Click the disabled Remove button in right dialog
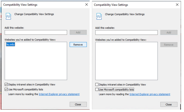184x112 pixels. (169, 44)
